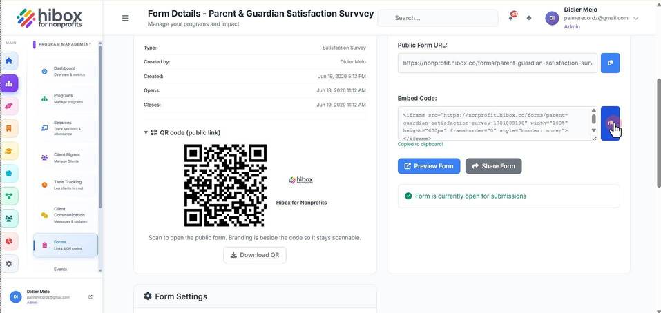
Task: Open the graduation cap module icon
Action: (x=9, y=150)
